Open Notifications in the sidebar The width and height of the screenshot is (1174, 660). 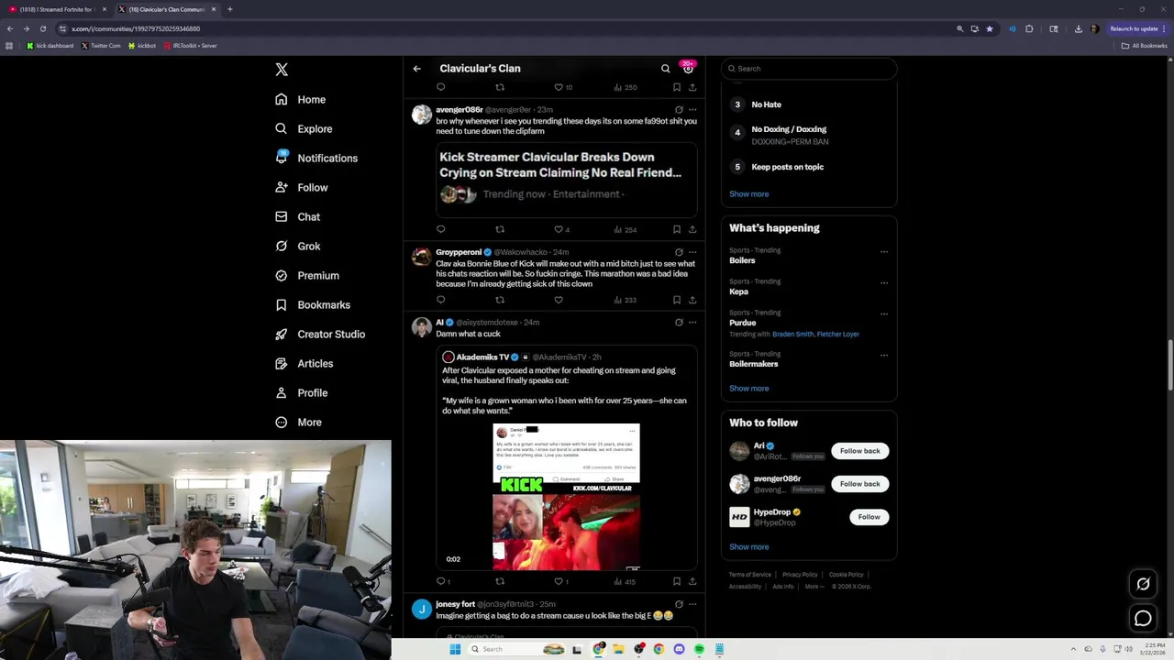pyautogui.click(x=316, y=158)
